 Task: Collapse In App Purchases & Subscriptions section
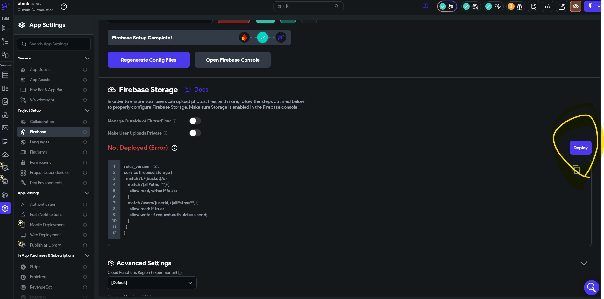tap(87, 255)
